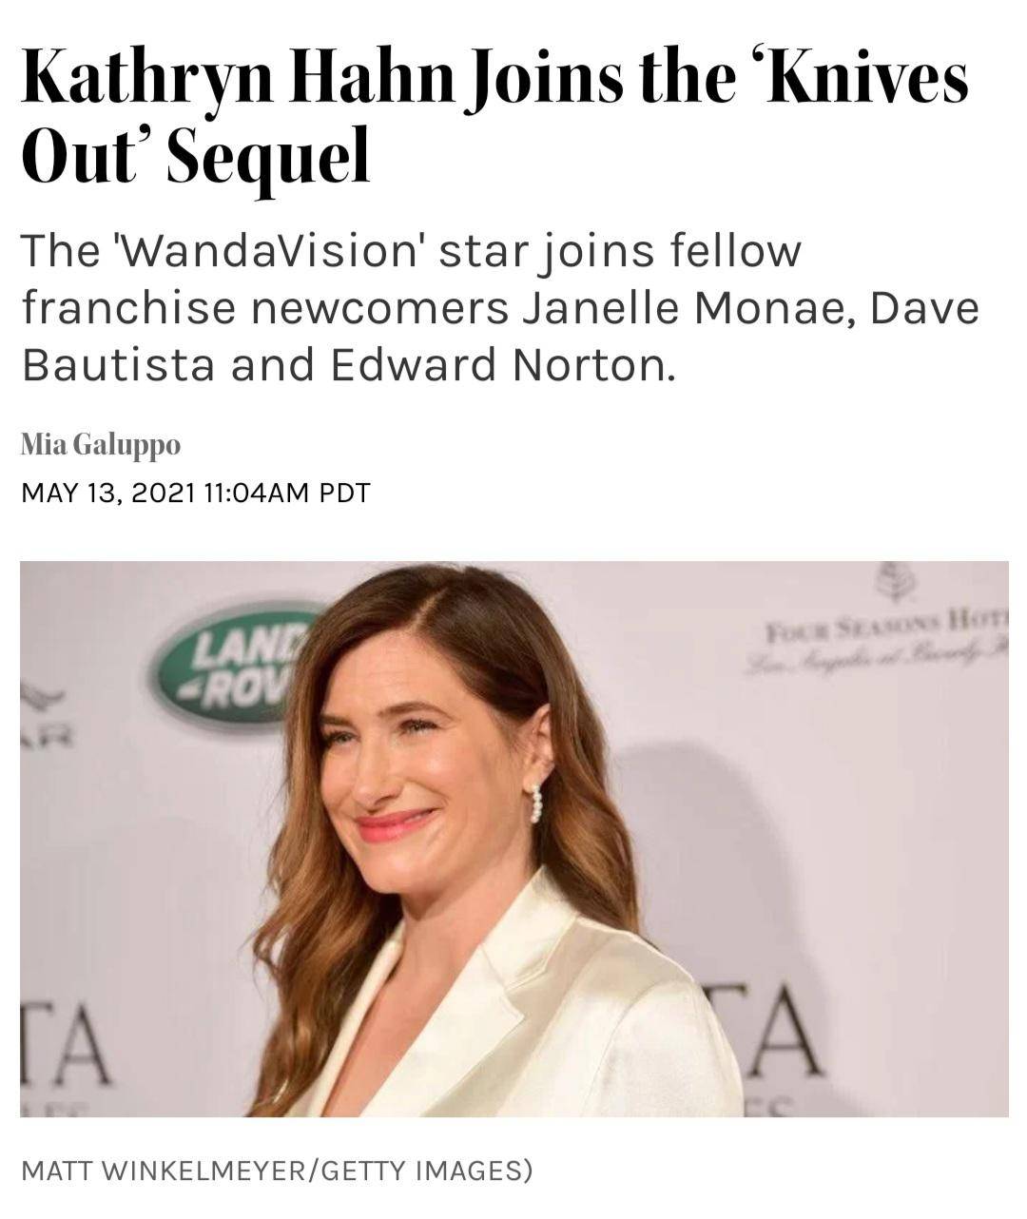1027x1219 pixels.
Task: Click author name Mia Galuppo
Action: tap(100, 443)
